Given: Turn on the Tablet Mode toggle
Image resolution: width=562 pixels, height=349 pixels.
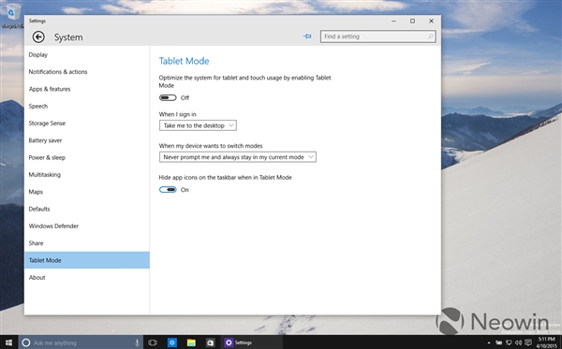Looking at the screenshot, I should [x=168, y=97].
